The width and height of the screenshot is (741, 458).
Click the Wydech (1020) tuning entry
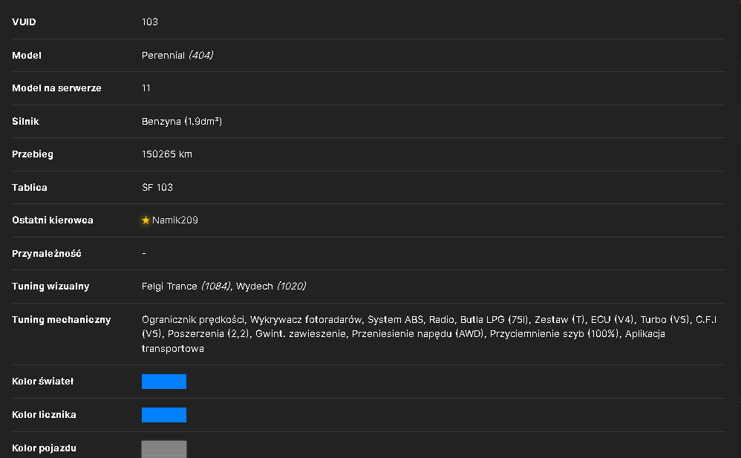(271, 287)
